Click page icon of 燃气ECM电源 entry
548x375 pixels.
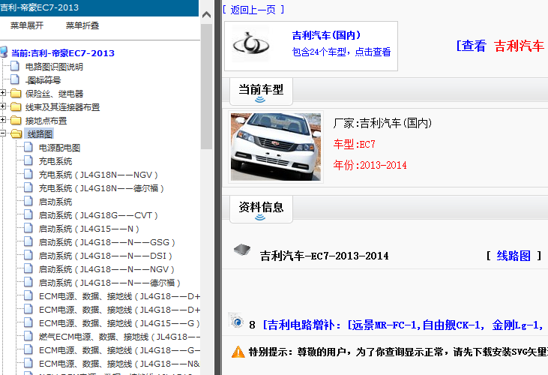[x=28, y=336]
